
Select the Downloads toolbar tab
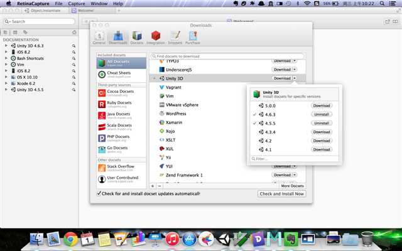click(x=118, y=38)
